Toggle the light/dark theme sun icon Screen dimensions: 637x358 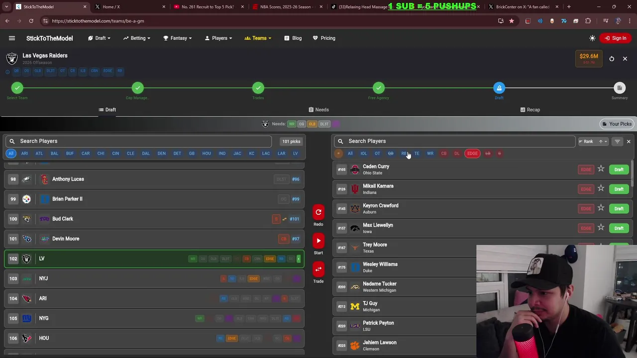592,38
